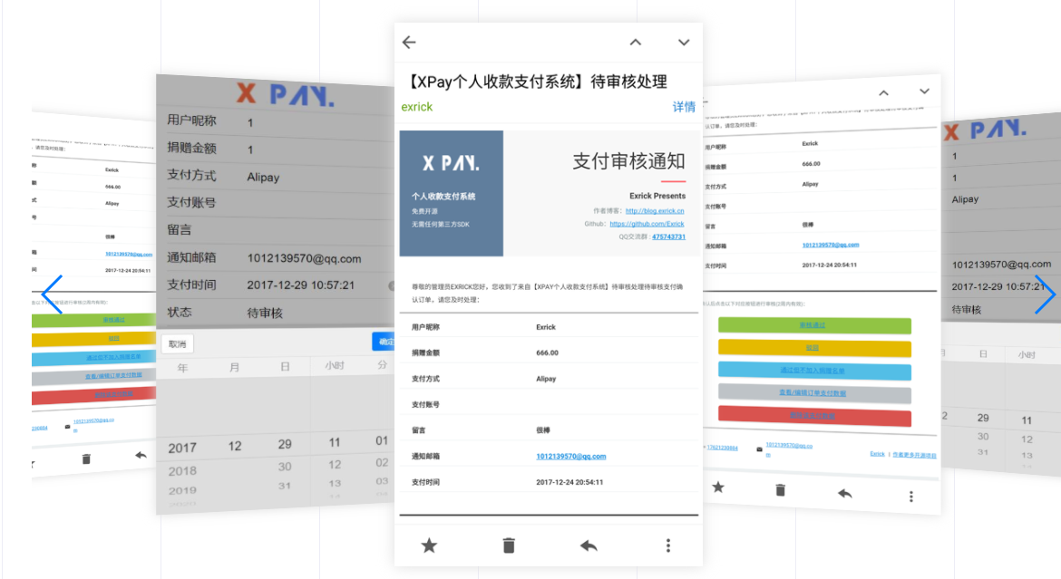Click the 1012139570@qq.com link in the center email

pos(571,457)
